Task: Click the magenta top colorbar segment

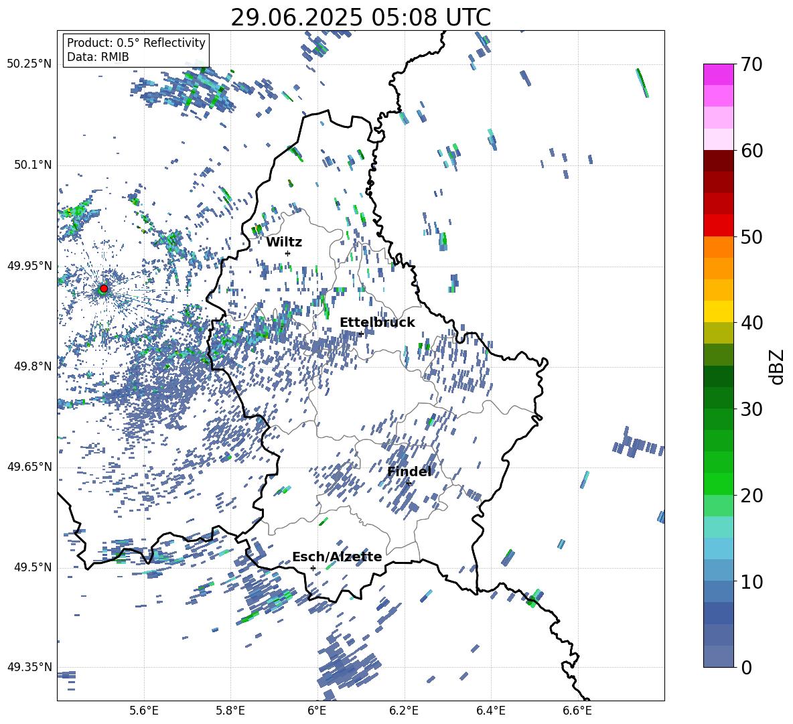Action: click(719, 74)
